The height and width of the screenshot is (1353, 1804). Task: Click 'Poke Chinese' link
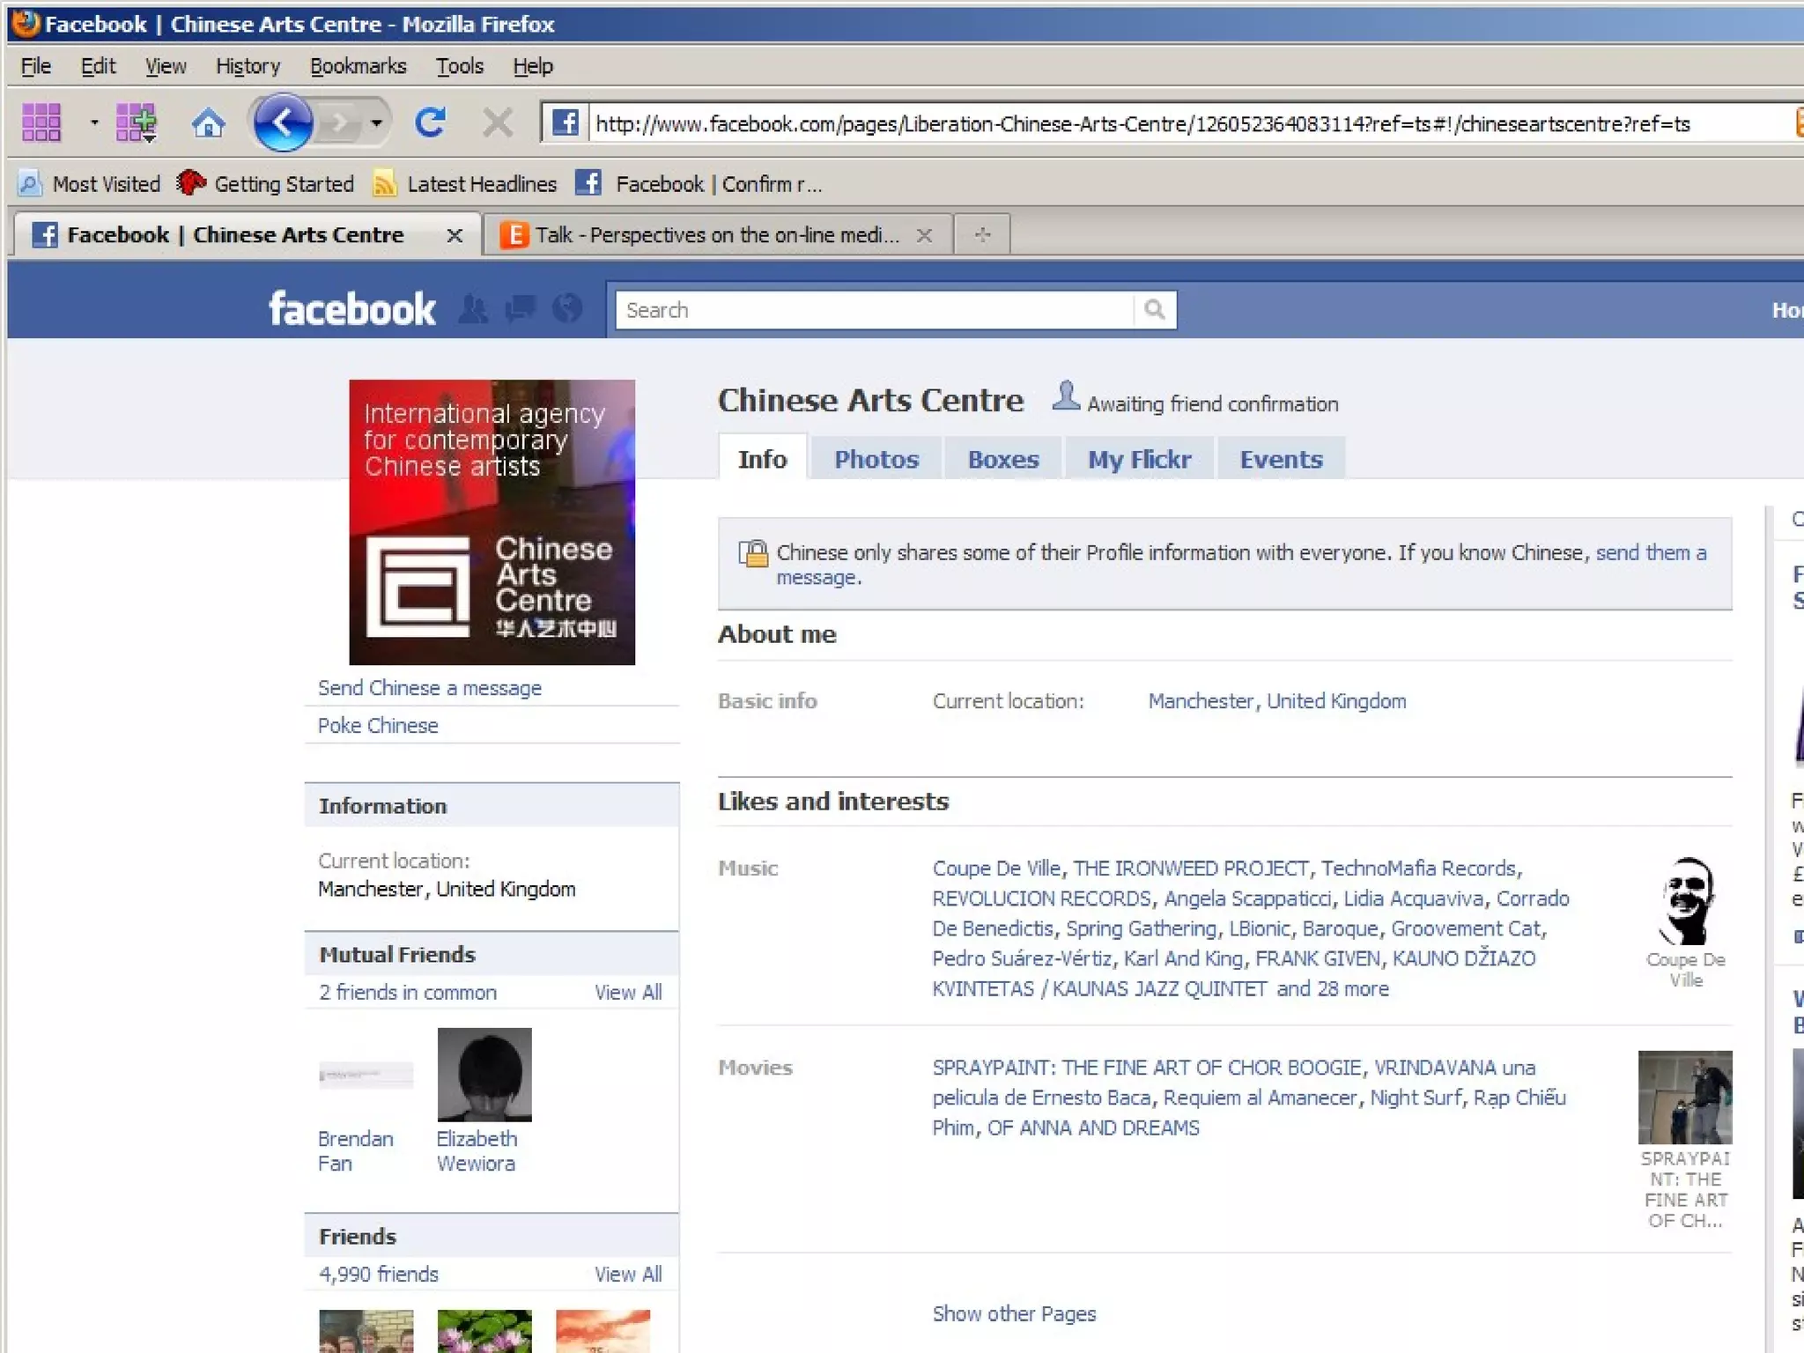[x=377, y=726]
